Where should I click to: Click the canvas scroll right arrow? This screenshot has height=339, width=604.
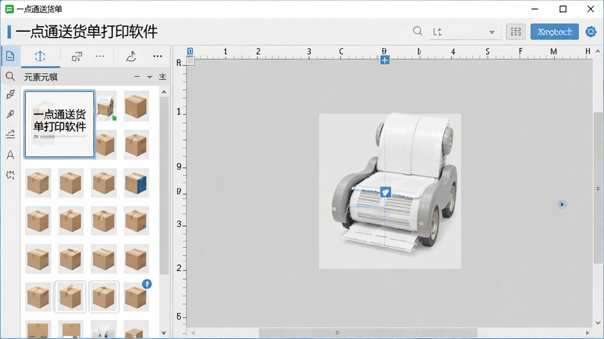tap(587, 333)
